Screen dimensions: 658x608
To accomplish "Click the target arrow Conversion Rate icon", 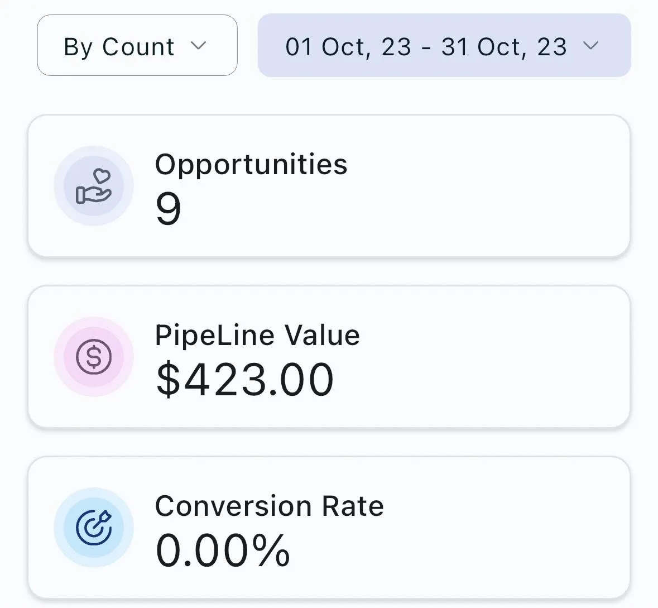I will pyautogui.click(x=94, y=528).
